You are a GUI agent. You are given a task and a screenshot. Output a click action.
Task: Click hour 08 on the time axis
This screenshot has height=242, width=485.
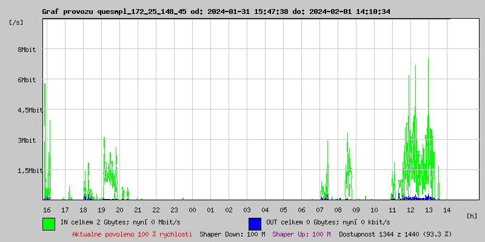(338, 209)
